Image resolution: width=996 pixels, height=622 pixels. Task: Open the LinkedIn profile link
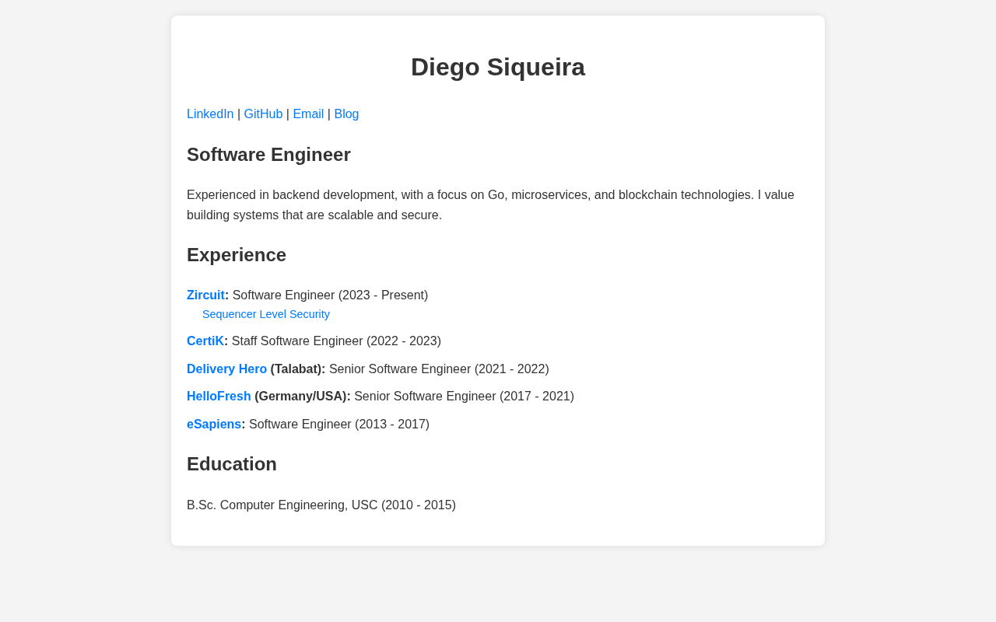pos(210,114)
